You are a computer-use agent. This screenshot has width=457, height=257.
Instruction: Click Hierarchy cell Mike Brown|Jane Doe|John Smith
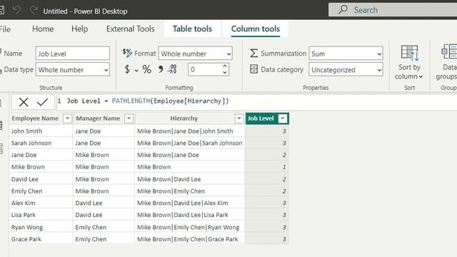pos(190,131)
